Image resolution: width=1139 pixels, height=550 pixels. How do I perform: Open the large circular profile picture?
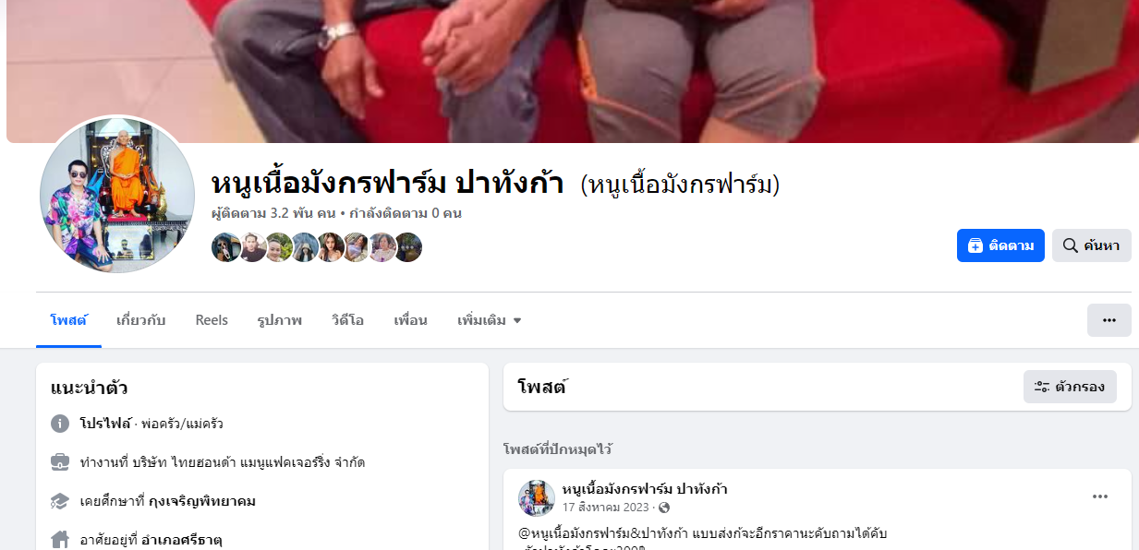coord(116,195)
